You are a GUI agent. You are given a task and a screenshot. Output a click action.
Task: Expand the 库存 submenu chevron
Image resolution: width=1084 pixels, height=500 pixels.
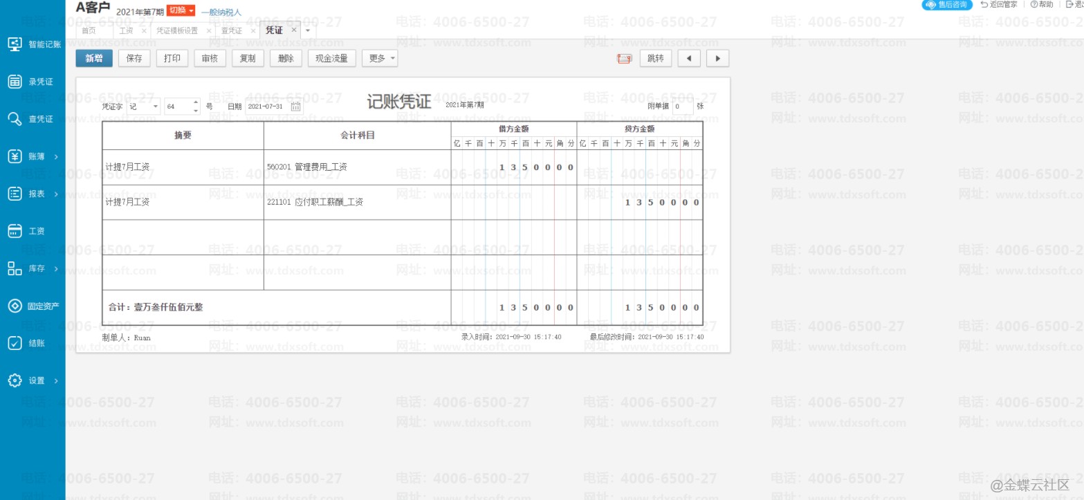pyautogui.click(x=56, y=268)
